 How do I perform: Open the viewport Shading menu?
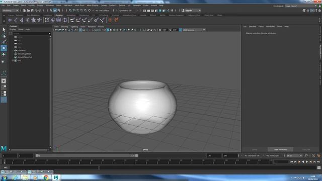65,27
